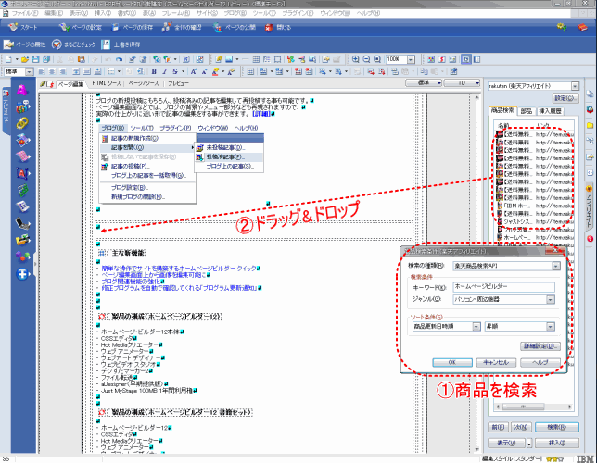This screenshot has height=463, width=597.
Task: Open the existing file folder icon
Action: point(25,59)
